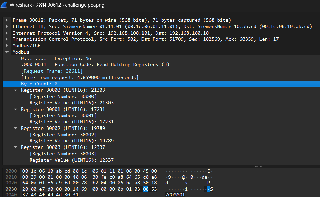Click the 7COMM01 ASCII text in hex pane
The width and height of the screenshot is (320, 197).
[x=175, y=195]
